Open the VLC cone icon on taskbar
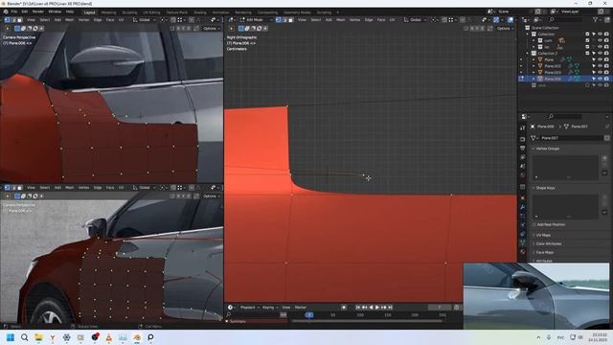The height and width of the screenshot is (345, 613). pos(108,337)
